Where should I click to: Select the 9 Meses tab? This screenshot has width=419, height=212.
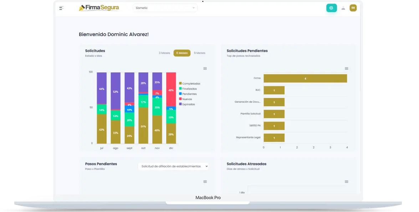200,53
